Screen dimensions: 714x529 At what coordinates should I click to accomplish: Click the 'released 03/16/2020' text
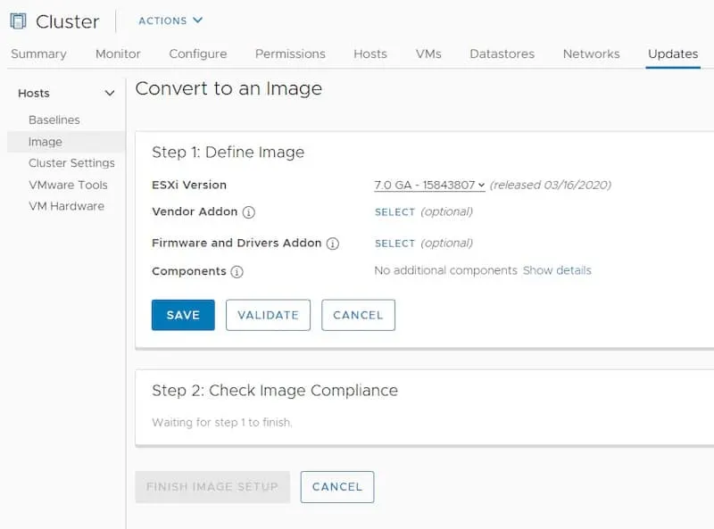550,185
